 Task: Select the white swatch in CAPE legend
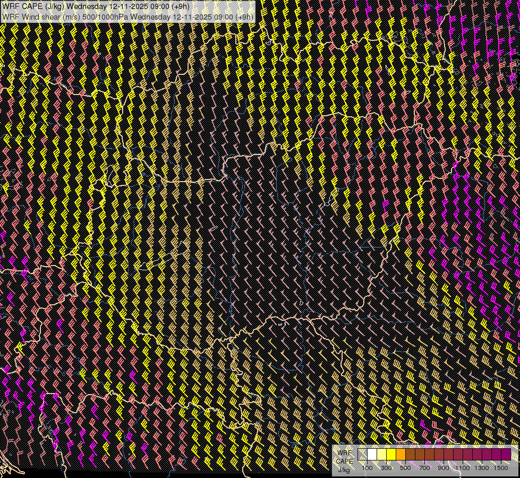372,455
